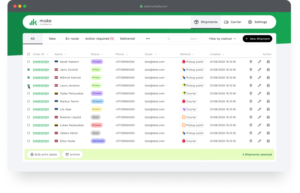Click the Bulk print labels button

pos(44,155)
